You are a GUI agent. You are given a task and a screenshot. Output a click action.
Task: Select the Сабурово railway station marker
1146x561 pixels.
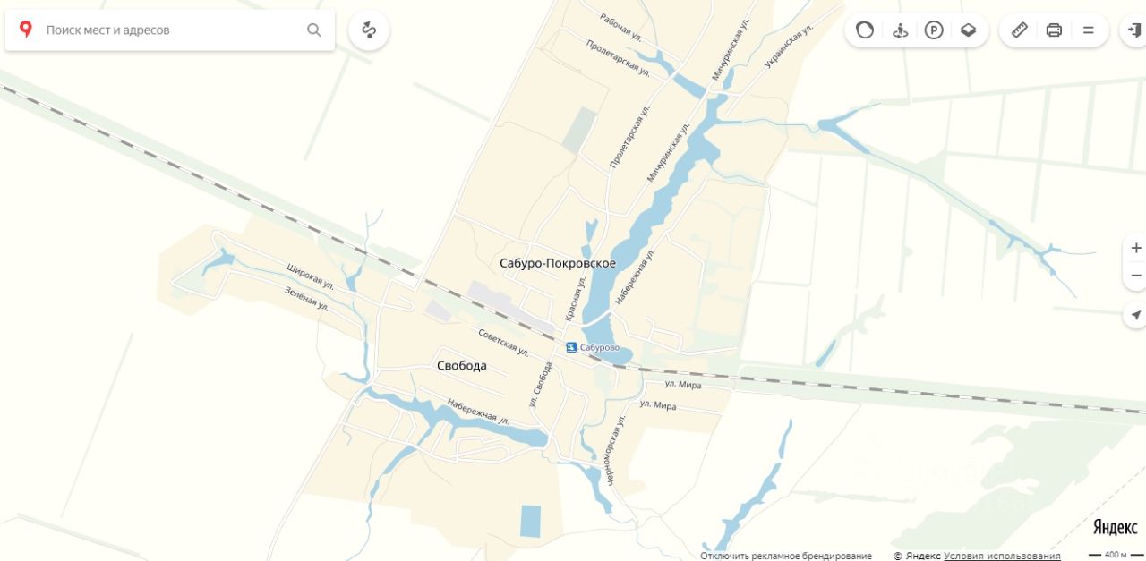[571, 347]
